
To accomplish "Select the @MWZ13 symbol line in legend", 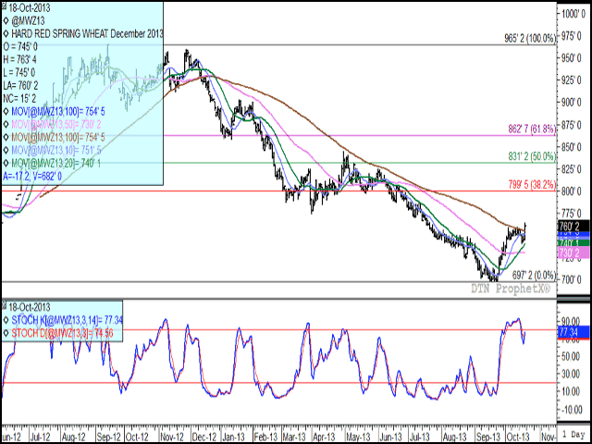I will (29, 21).
